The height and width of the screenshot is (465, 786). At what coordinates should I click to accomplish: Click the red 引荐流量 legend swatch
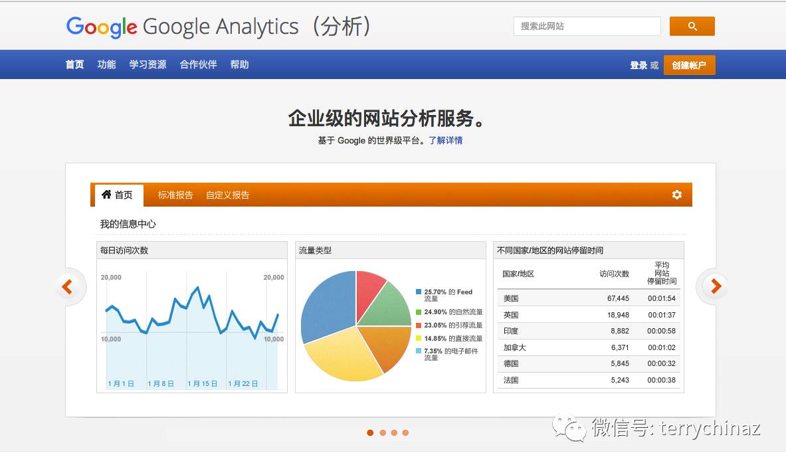tap(419, 325)
